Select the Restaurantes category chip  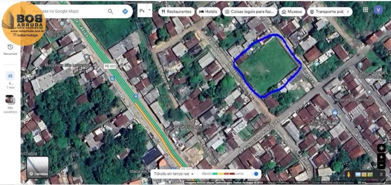point(177,12)
